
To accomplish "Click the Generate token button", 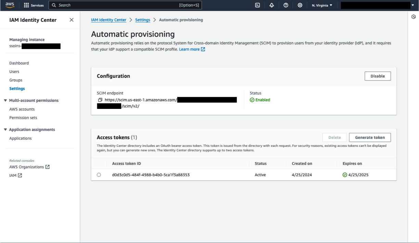I will [x=370, y=137].
